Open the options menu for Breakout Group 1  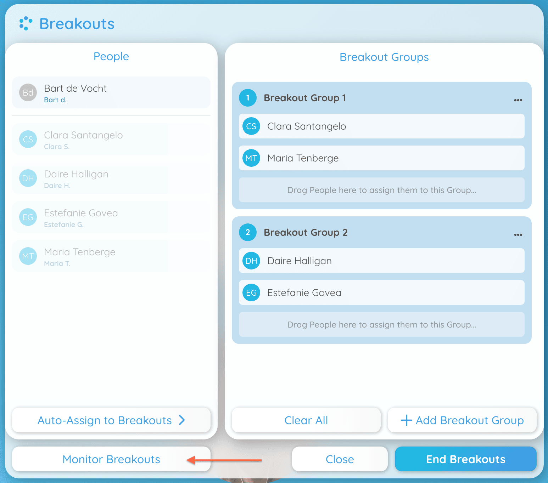pos(518,100)
